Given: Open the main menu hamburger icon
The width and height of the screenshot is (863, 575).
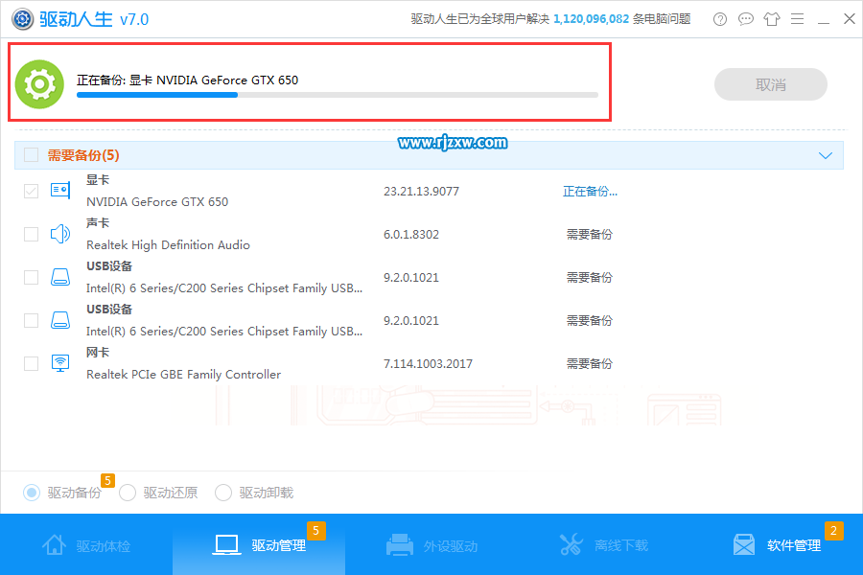Looking at the screenshot, I should pos(798,19).
